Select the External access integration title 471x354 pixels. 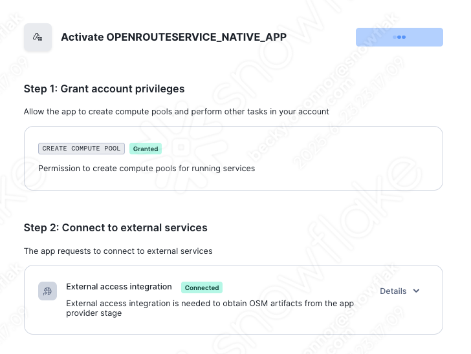pos(119,287)
